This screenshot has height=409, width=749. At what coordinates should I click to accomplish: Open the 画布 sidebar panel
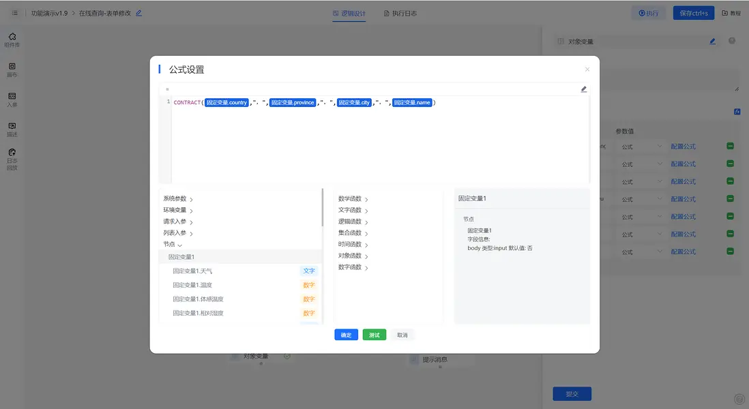pos(12,70)
